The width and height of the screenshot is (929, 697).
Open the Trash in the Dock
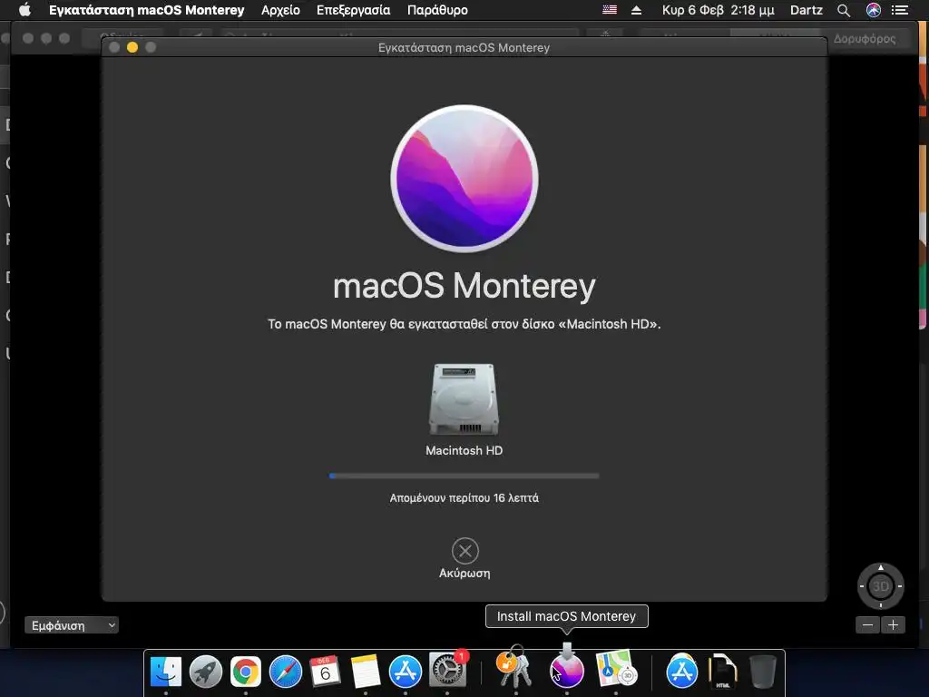[762, 672]
